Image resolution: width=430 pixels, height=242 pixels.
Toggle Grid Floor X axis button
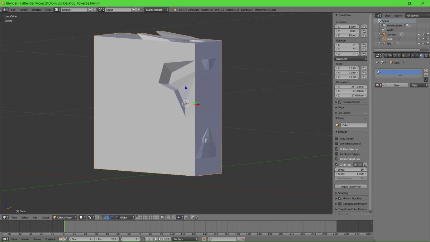click(355, 165)
